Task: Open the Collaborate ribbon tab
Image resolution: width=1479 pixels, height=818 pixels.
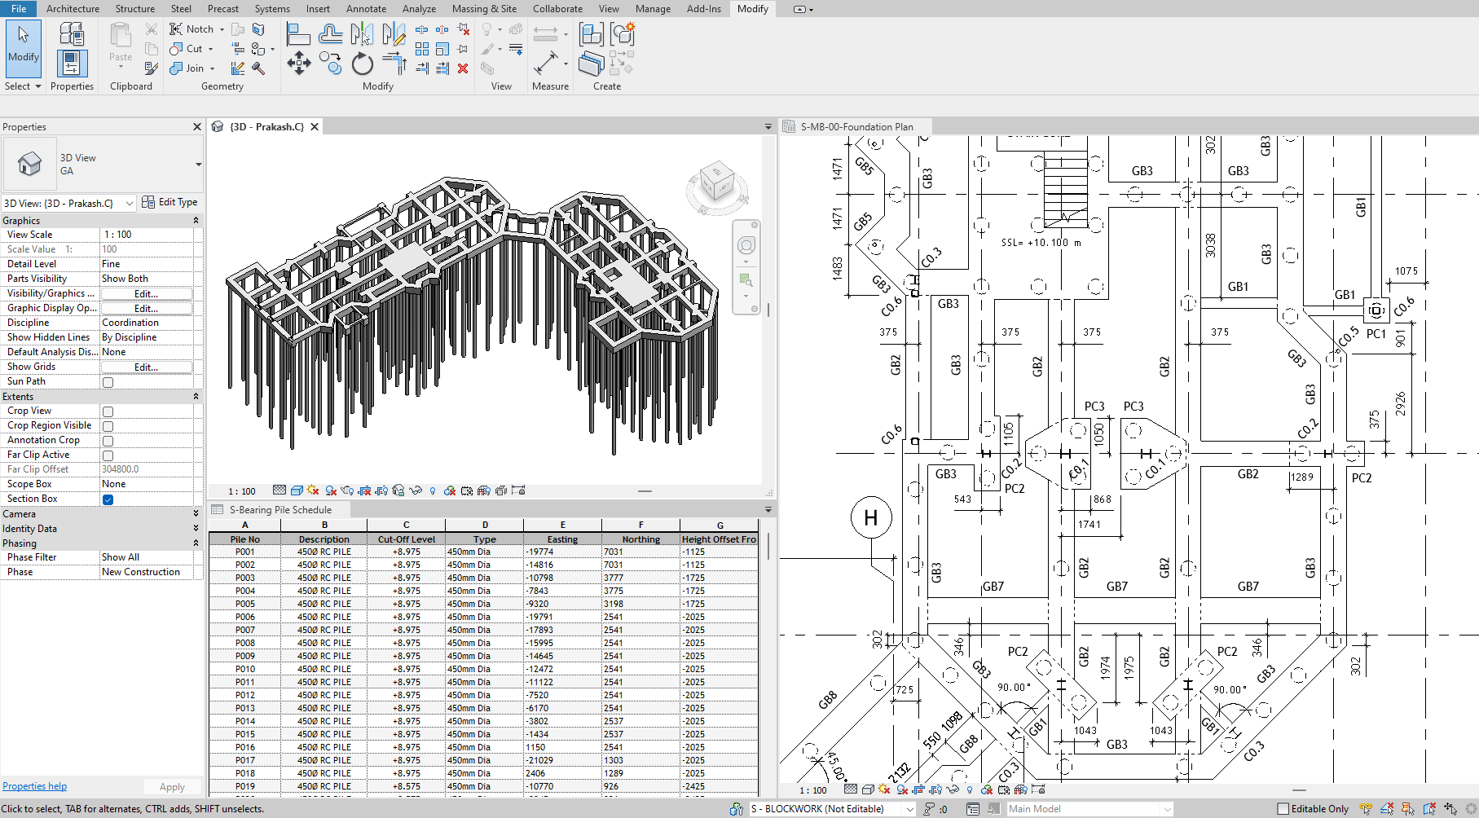Action: pyautogui.click(x=557, y=9)
